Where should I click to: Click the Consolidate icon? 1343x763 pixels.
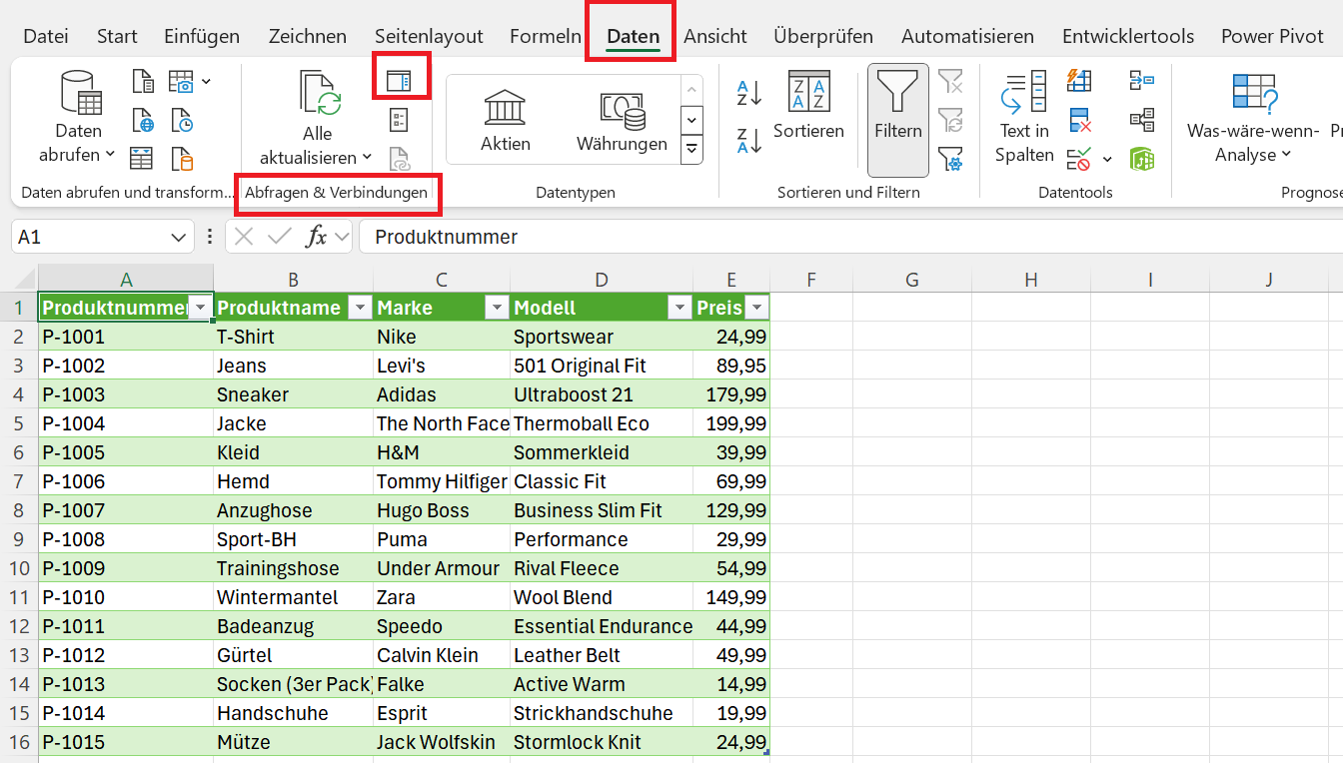point(1141,82)
